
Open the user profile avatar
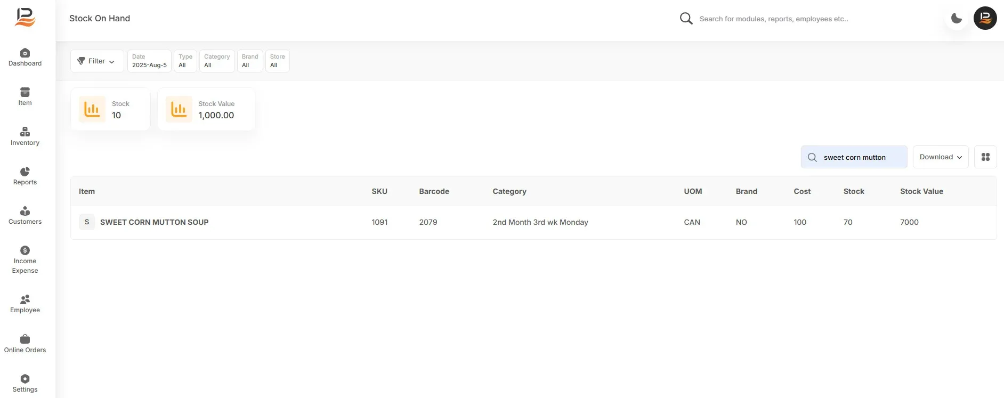click(985, 18)
